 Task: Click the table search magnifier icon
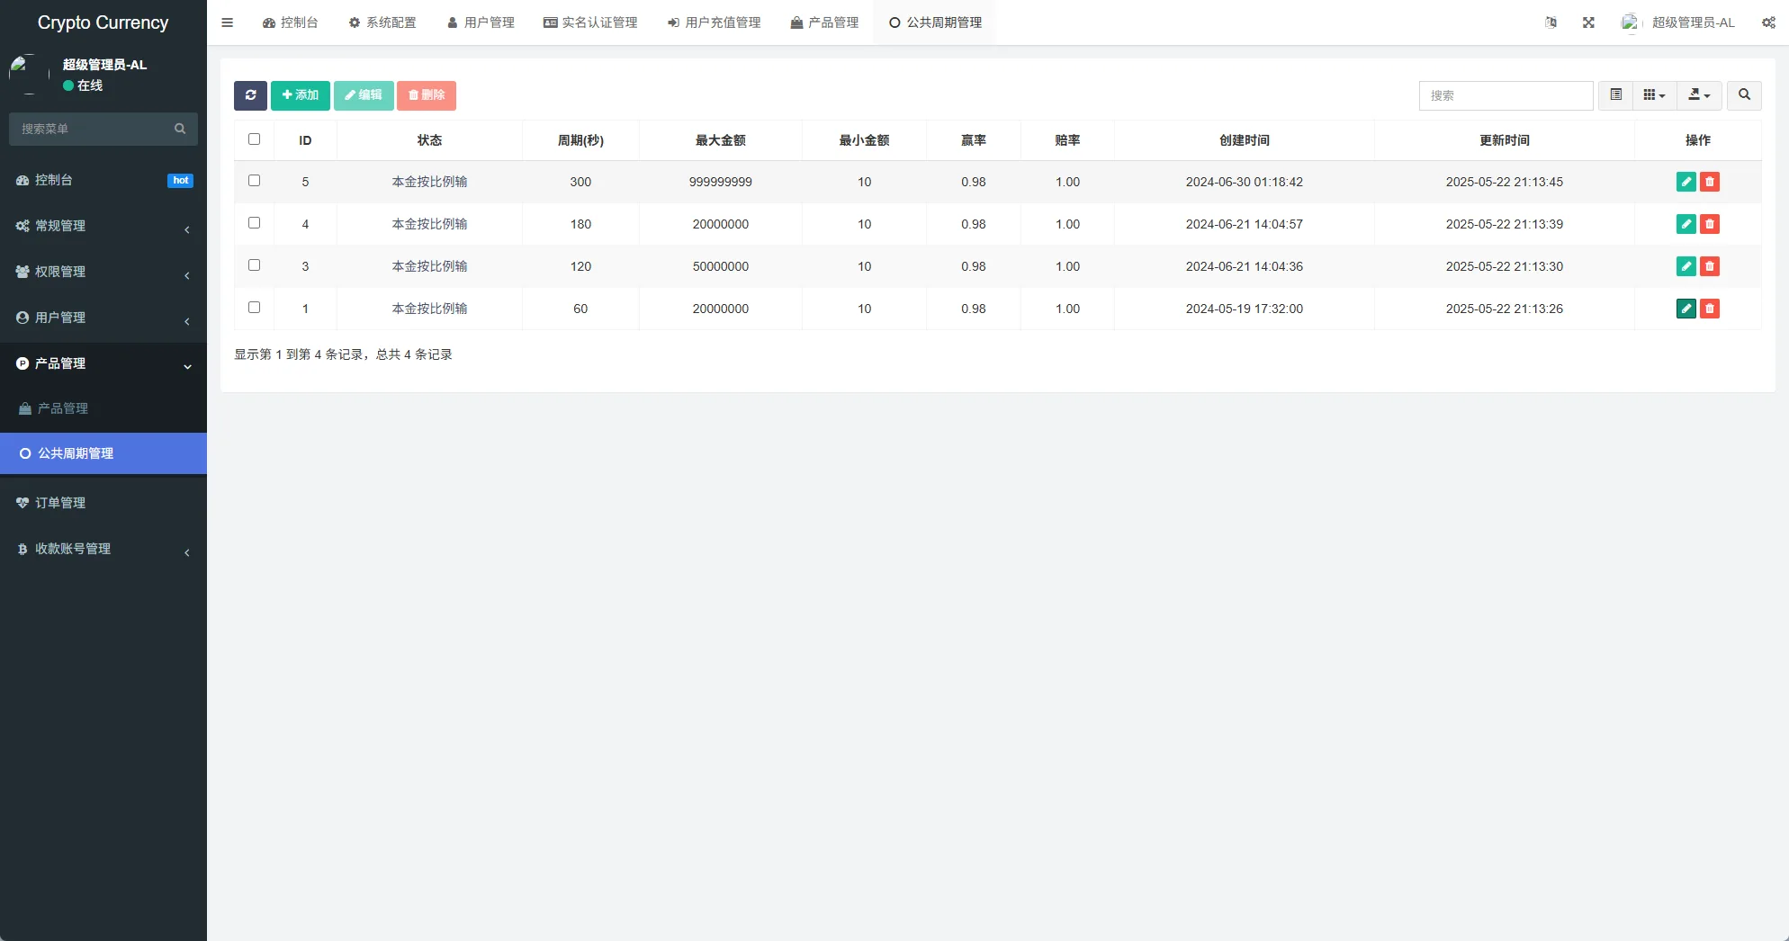[x=1744, y=95]
